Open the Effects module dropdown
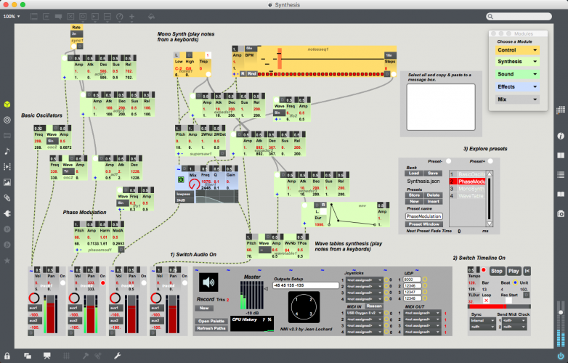The width and height of the screenshot is (568, 363). click(x=517, y=87)
